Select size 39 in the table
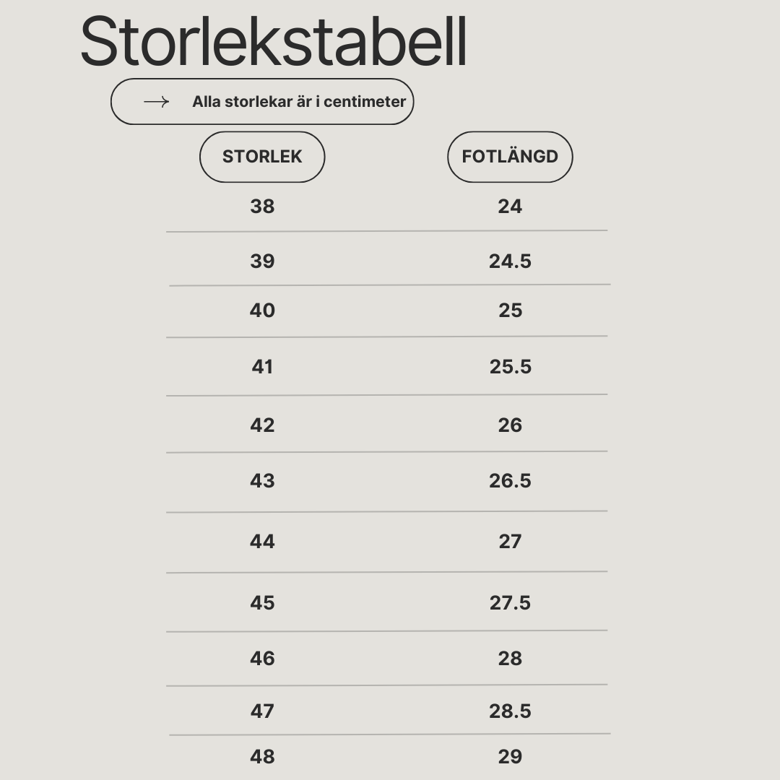 [262, 261]
